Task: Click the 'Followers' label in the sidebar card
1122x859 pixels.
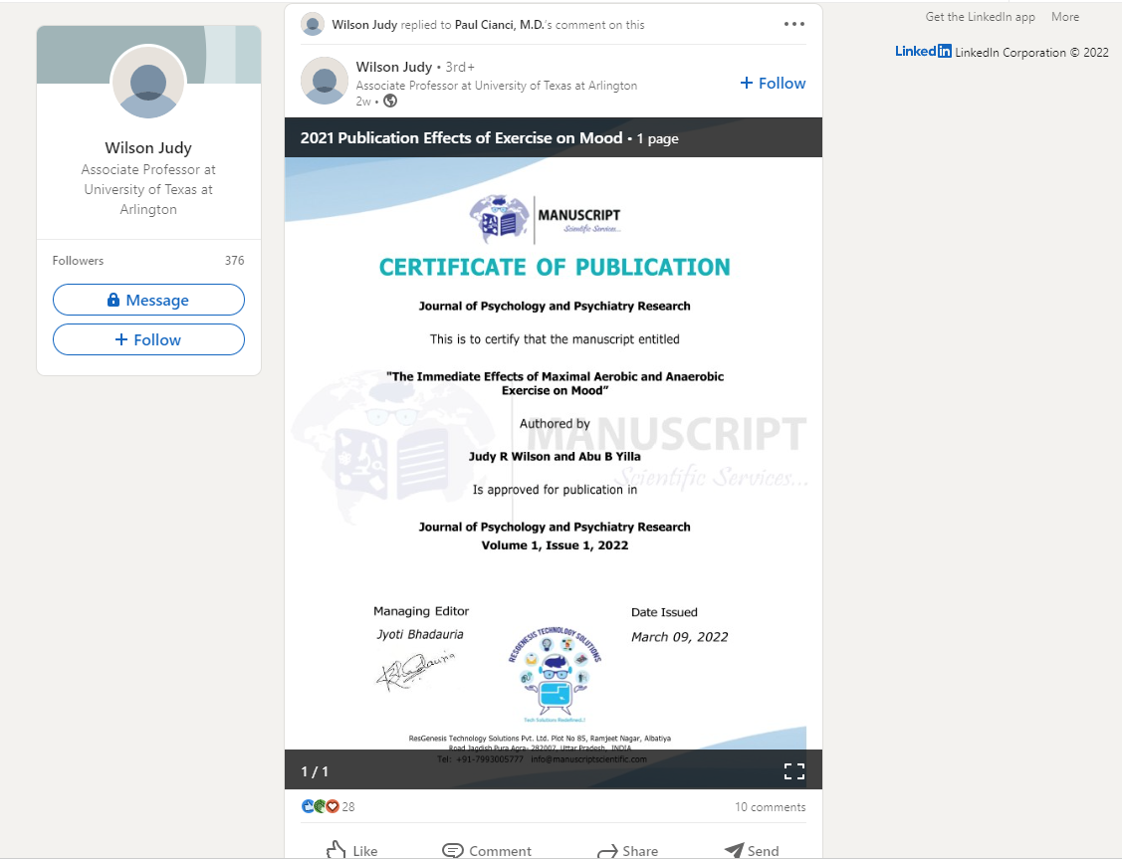Action: tap(78, 261)
